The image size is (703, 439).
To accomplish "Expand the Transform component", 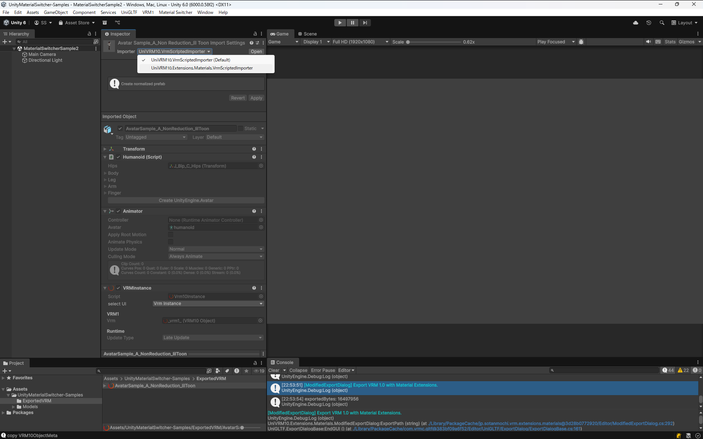I will point(105,149).
